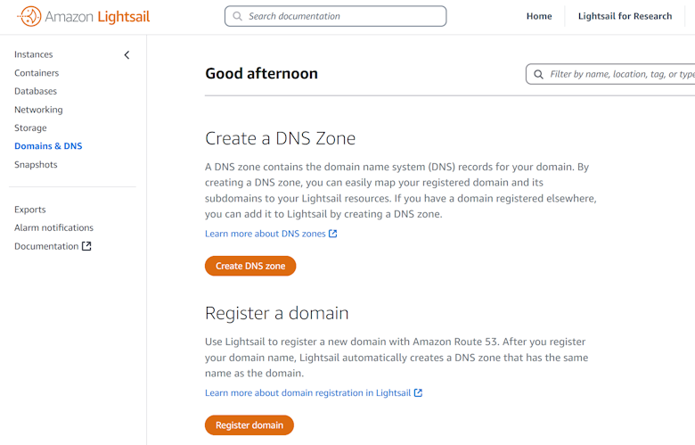Open Learn more about DNS zones link
The image size is (695, 445).
point(265,234)
